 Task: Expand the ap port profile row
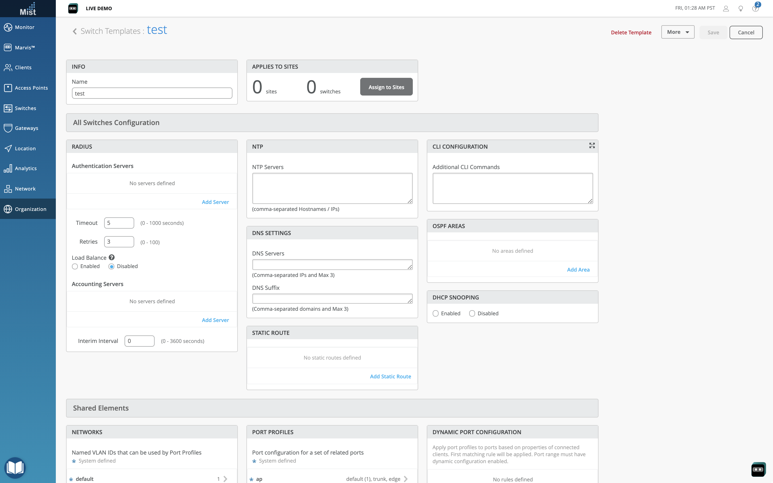pyautogui.click(x=406, y=478)
